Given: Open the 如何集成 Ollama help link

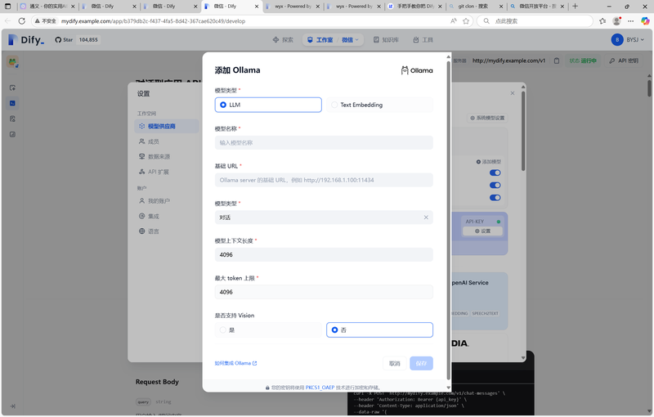Looking at the screenshot, I should [x=235, y=363].
